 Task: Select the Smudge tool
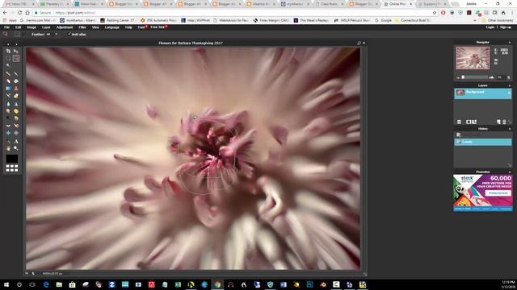[x=8, y=111]
